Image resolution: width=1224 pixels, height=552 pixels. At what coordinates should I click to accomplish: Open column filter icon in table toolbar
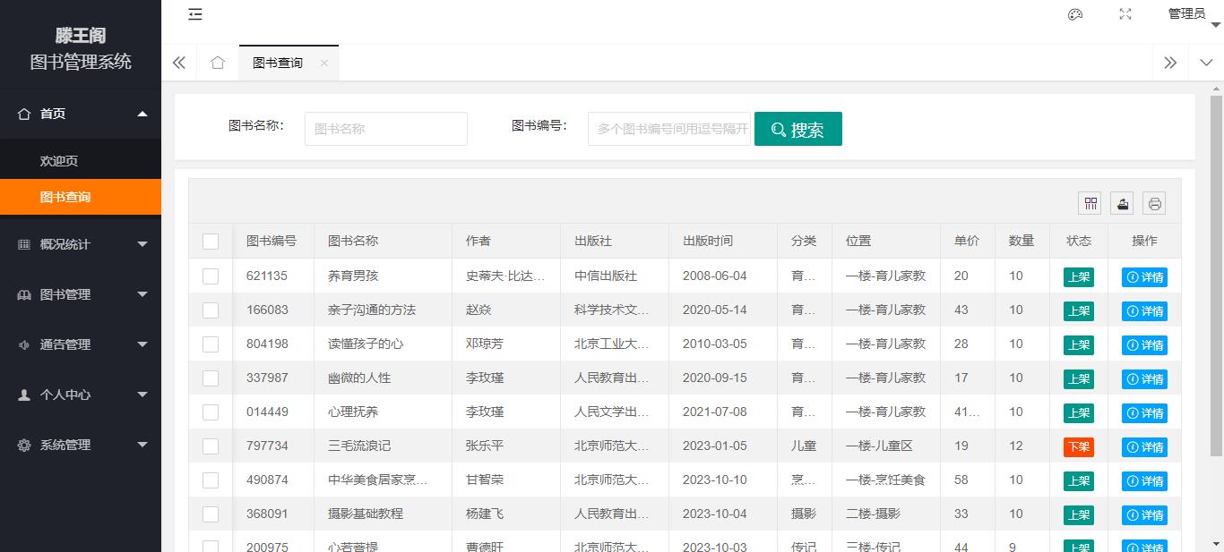click(1090, 203)
